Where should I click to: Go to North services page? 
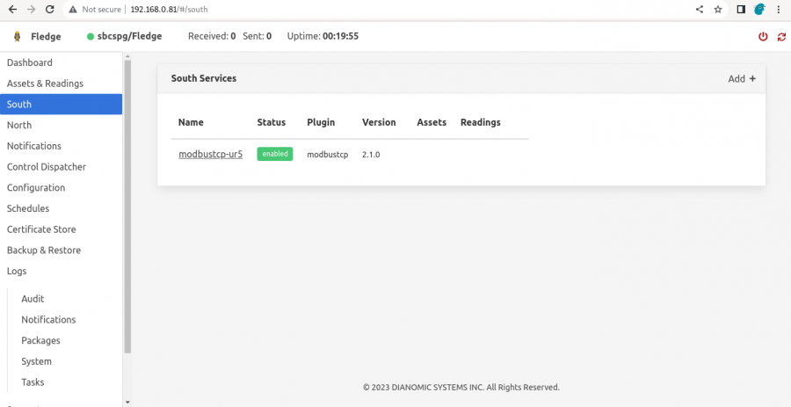[x=19, y=125]
